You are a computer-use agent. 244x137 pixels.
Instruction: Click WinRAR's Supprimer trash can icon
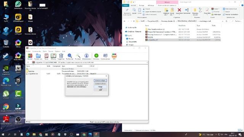(61, 56)
